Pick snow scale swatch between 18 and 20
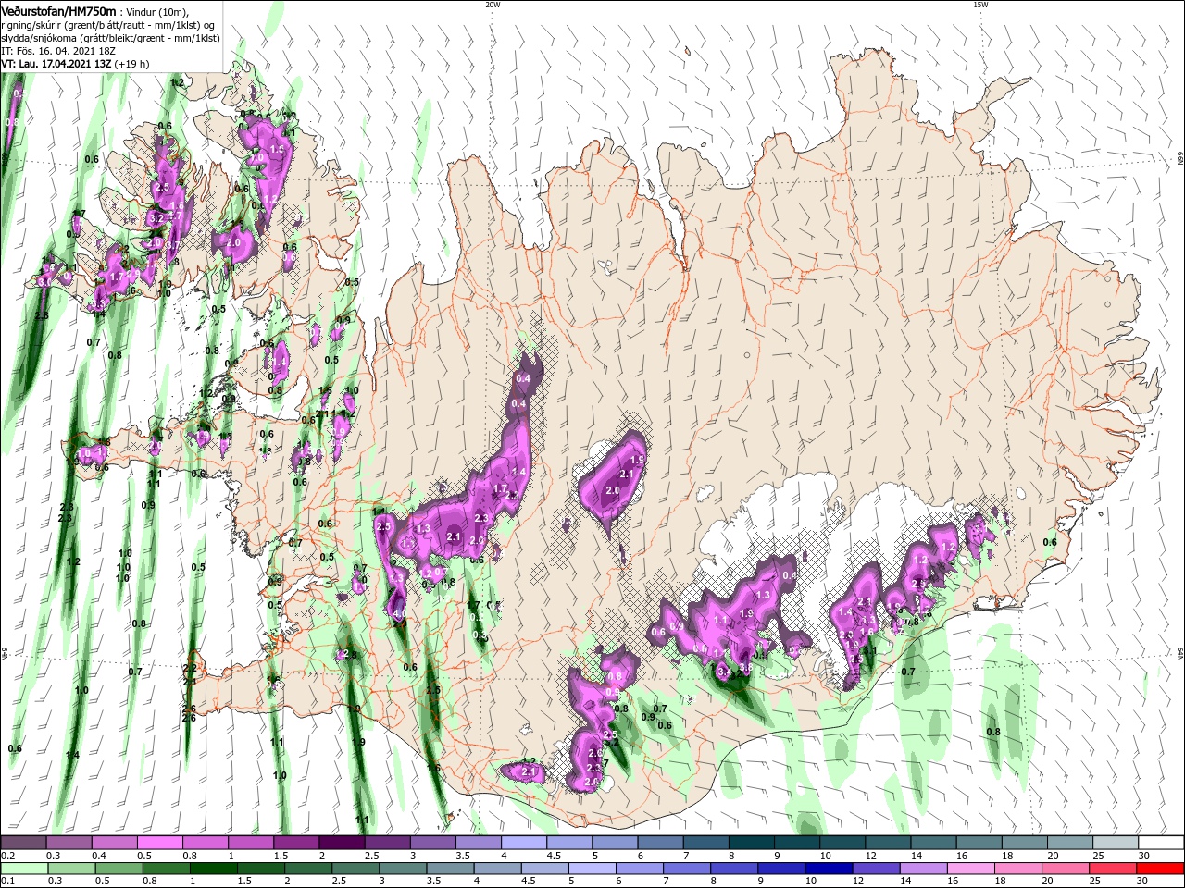Image resolution: width=1185 pixels, height=888 pixels. 1023,843
